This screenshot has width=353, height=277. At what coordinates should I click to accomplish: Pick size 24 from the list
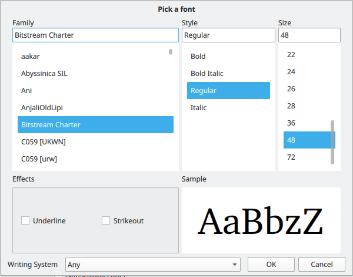point(291,72)
